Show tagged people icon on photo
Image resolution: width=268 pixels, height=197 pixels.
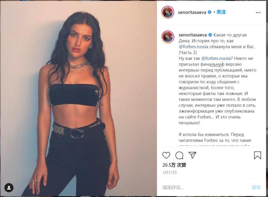pyautogui.click(x=9, y=188)
